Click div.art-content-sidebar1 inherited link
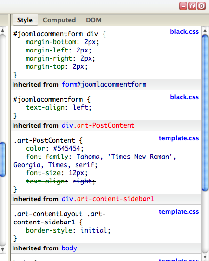Image resolution: width=209 pixels, height=261 pixels. pos(108,199)
